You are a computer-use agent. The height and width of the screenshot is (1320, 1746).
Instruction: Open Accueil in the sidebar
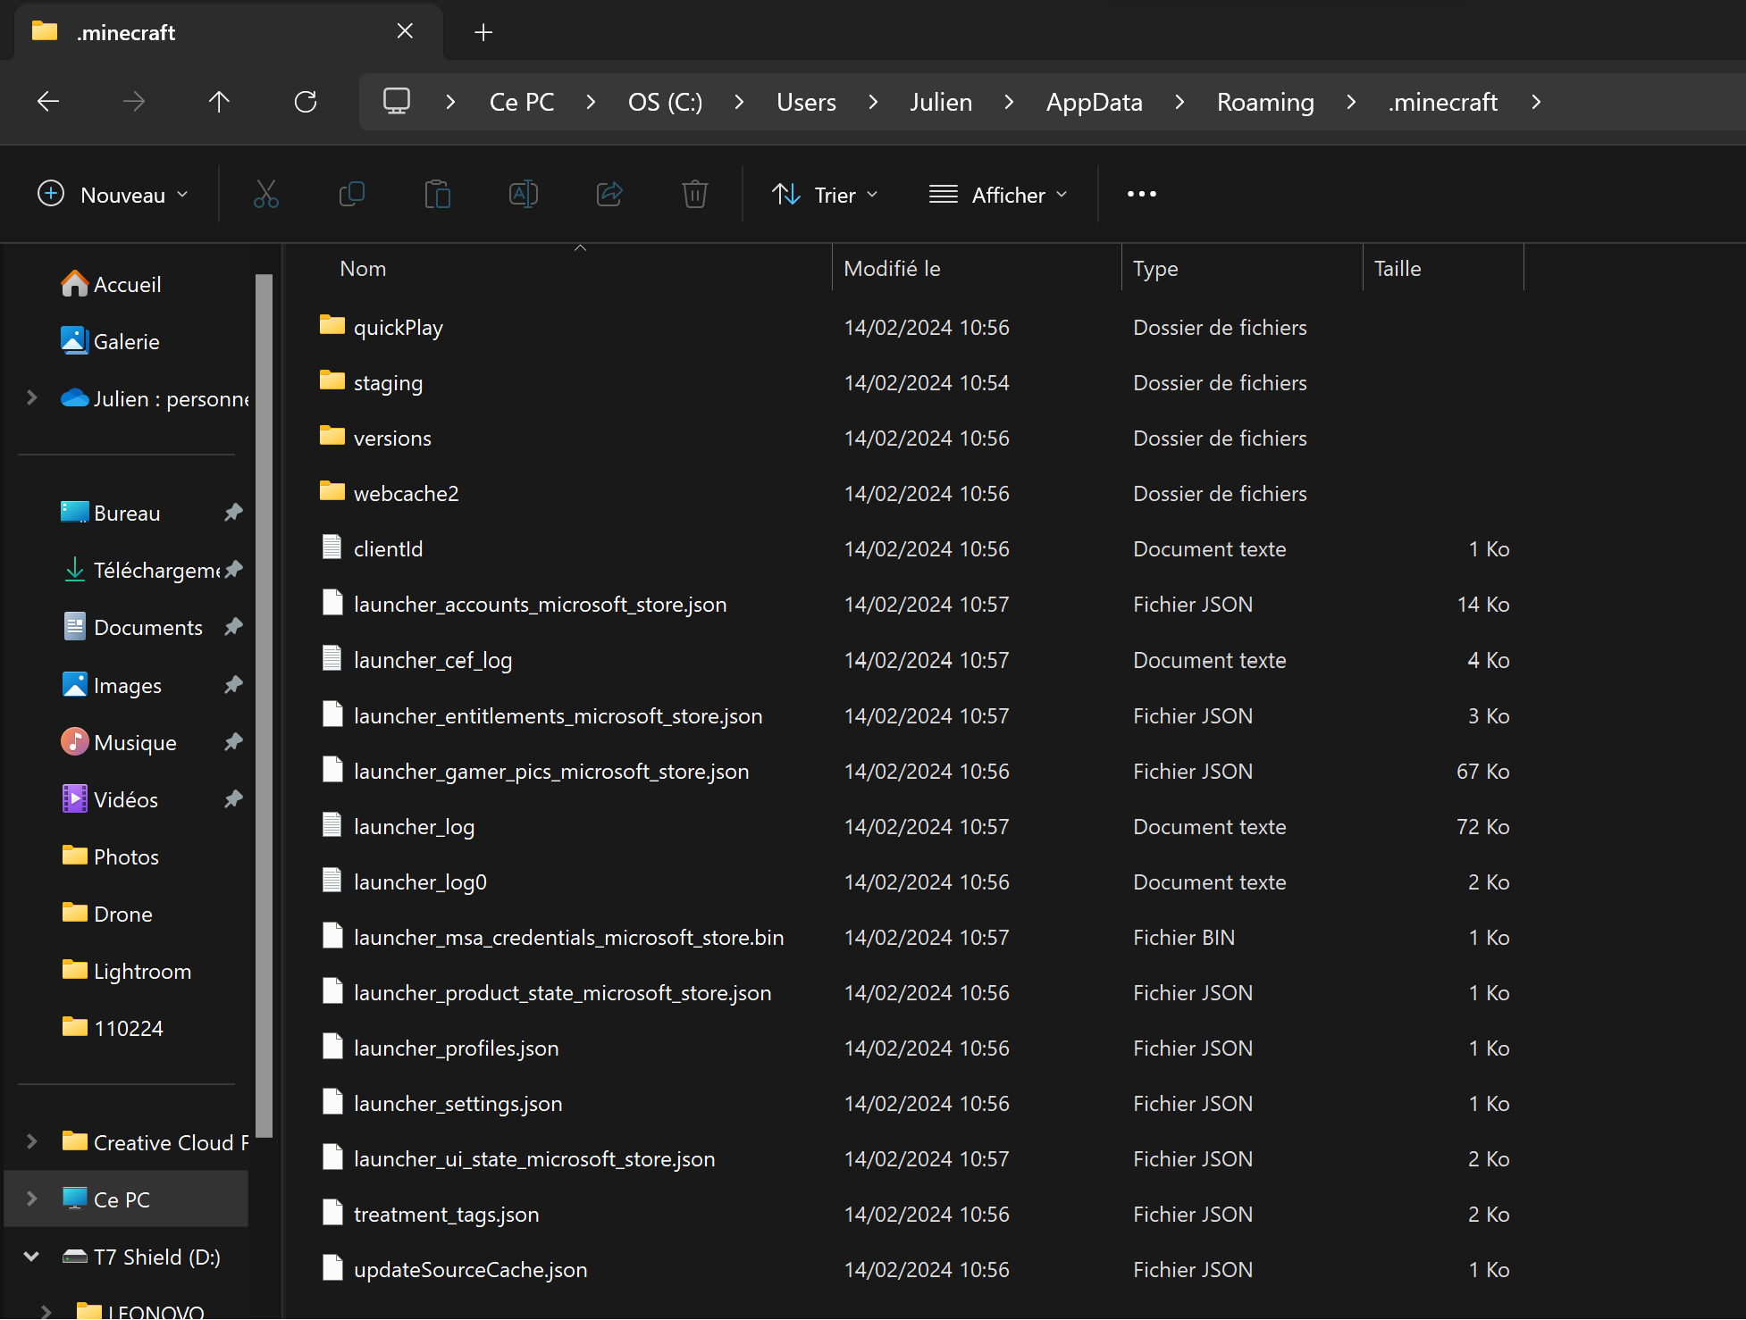tap(111, 284)
